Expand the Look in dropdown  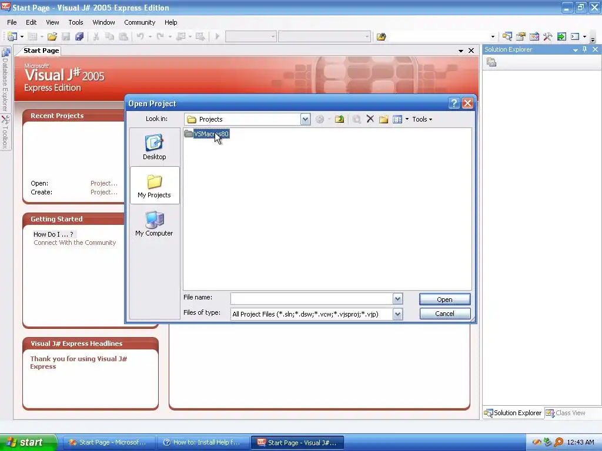(x=305, y=119)
